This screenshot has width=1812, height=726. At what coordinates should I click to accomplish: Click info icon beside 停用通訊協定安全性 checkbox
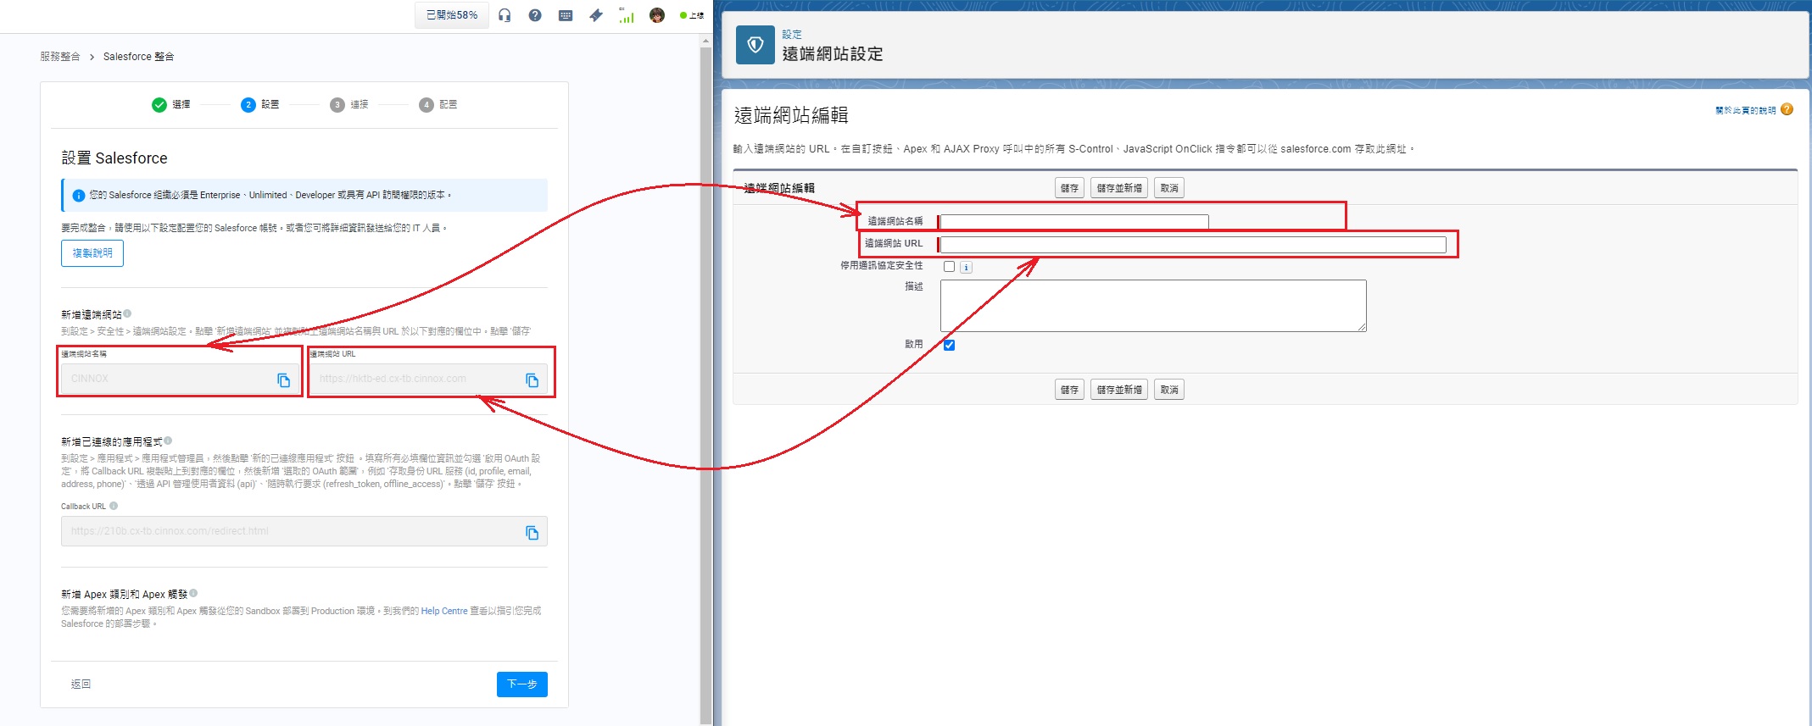click(966, 268)
